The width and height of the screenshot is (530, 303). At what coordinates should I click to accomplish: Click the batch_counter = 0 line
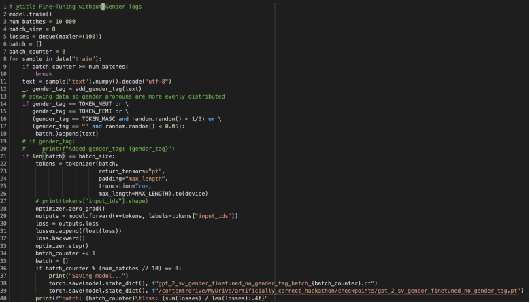[x=37, y=51]
